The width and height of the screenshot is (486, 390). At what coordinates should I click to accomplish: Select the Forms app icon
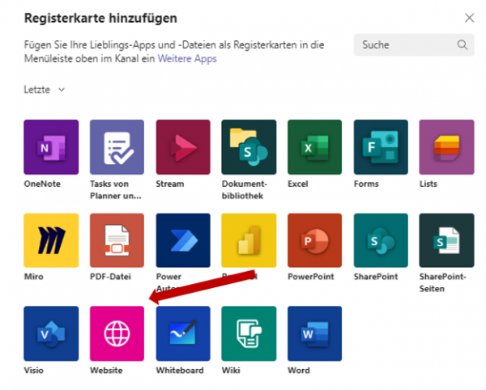[x=381, y=147]
